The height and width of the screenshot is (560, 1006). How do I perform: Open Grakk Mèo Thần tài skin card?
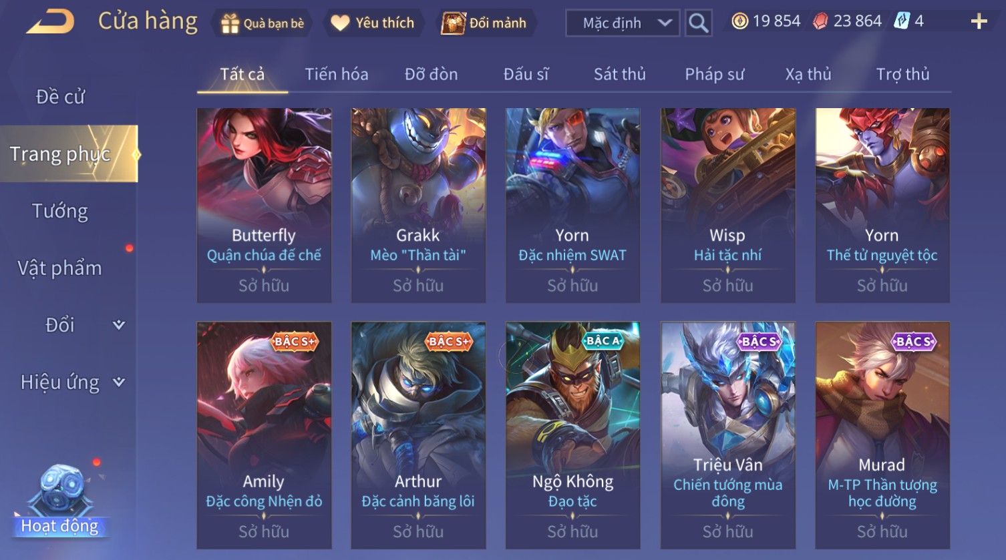[x=418, y=205]
